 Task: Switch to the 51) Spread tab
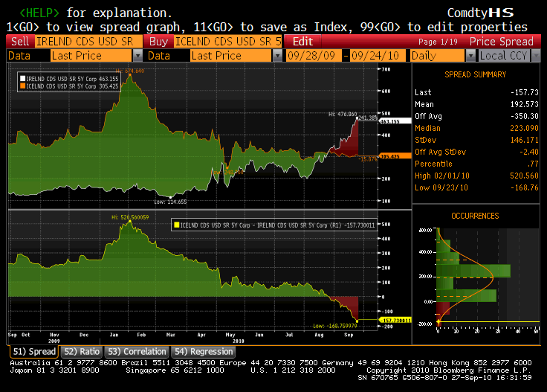point(34,352)
